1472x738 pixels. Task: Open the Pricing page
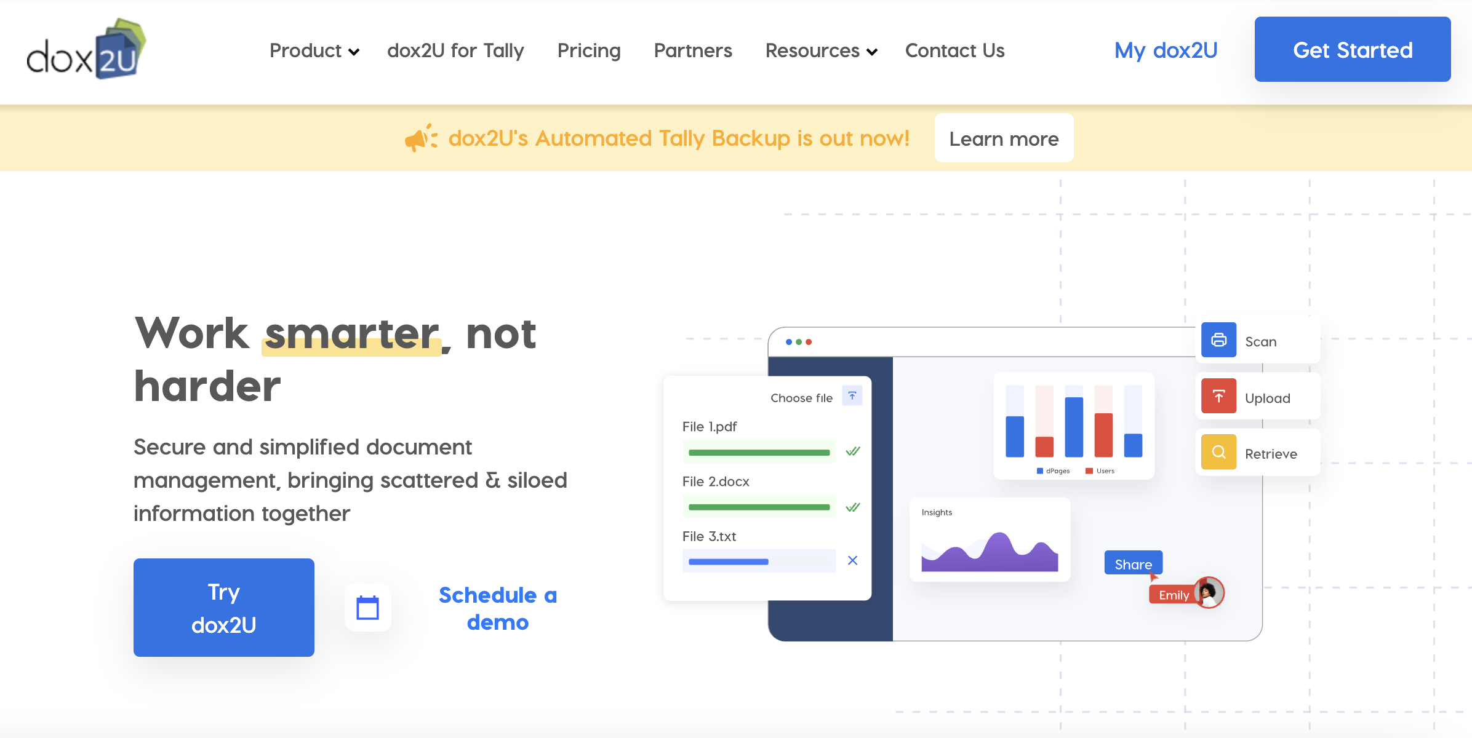[589, 50]
